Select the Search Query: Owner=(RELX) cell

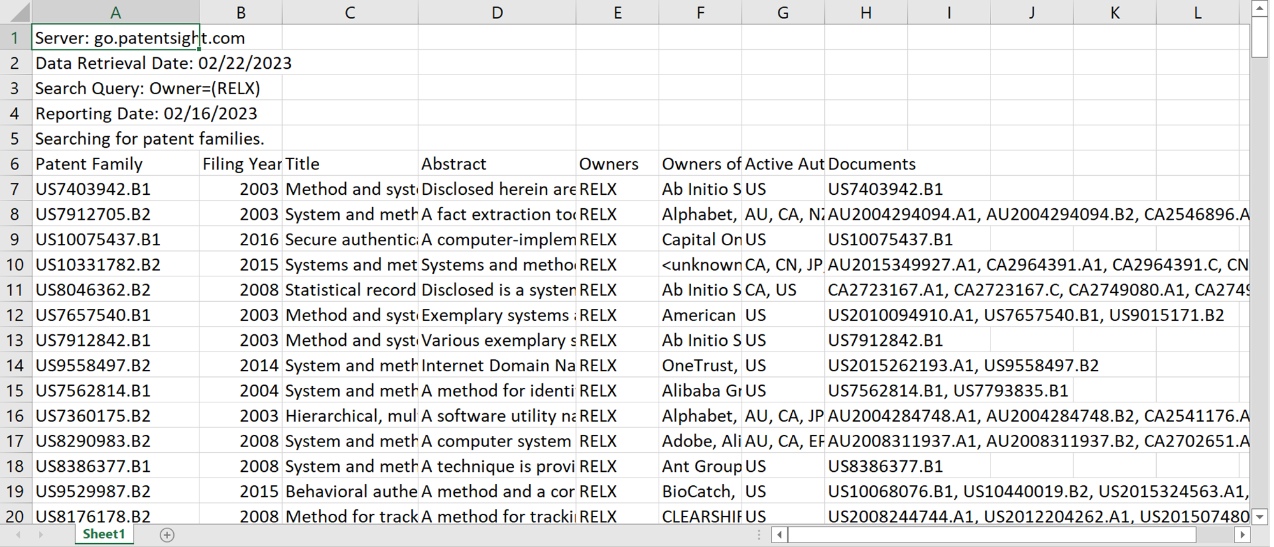tap(115, 89)
